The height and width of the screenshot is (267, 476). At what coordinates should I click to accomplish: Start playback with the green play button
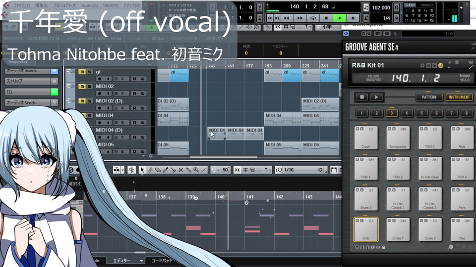339,18
